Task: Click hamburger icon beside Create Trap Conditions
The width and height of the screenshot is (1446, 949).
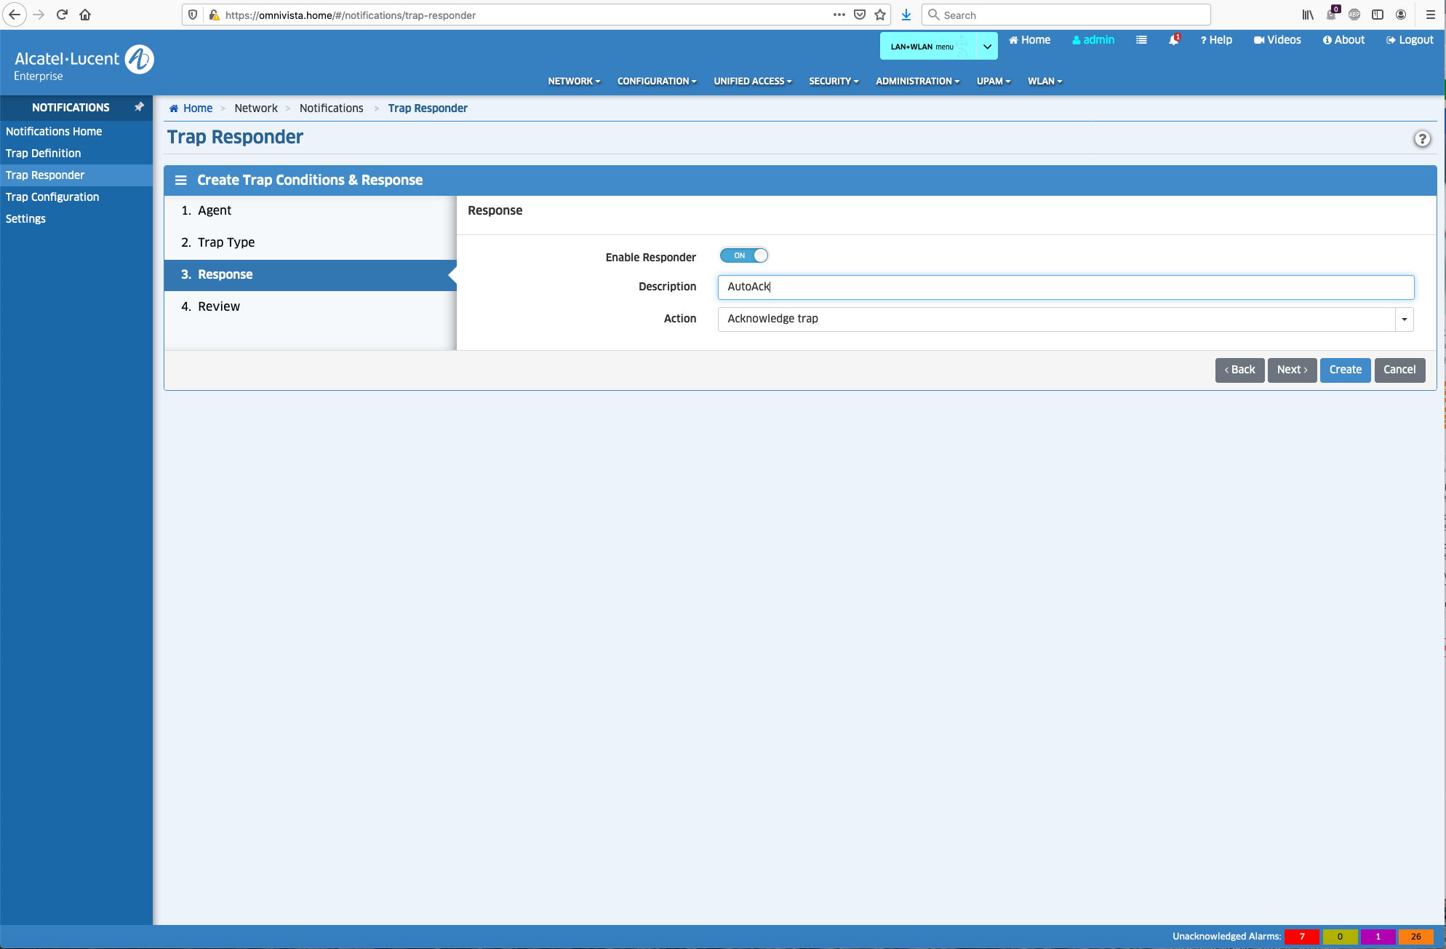Action: 180,180
